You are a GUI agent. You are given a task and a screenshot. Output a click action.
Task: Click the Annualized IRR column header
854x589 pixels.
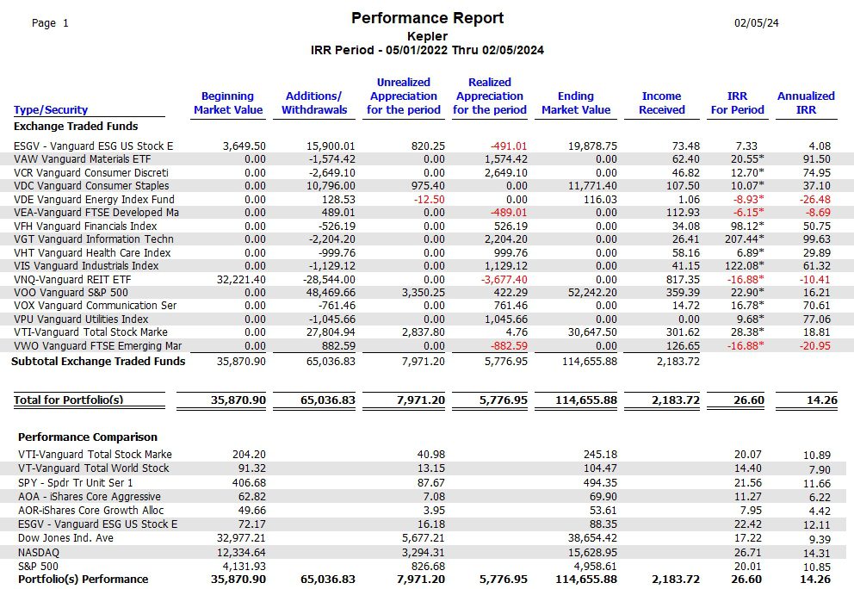[x=806, y=103]
